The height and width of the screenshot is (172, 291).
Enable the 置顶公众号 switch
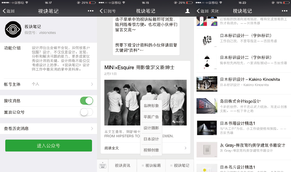[x=86, y=112]
